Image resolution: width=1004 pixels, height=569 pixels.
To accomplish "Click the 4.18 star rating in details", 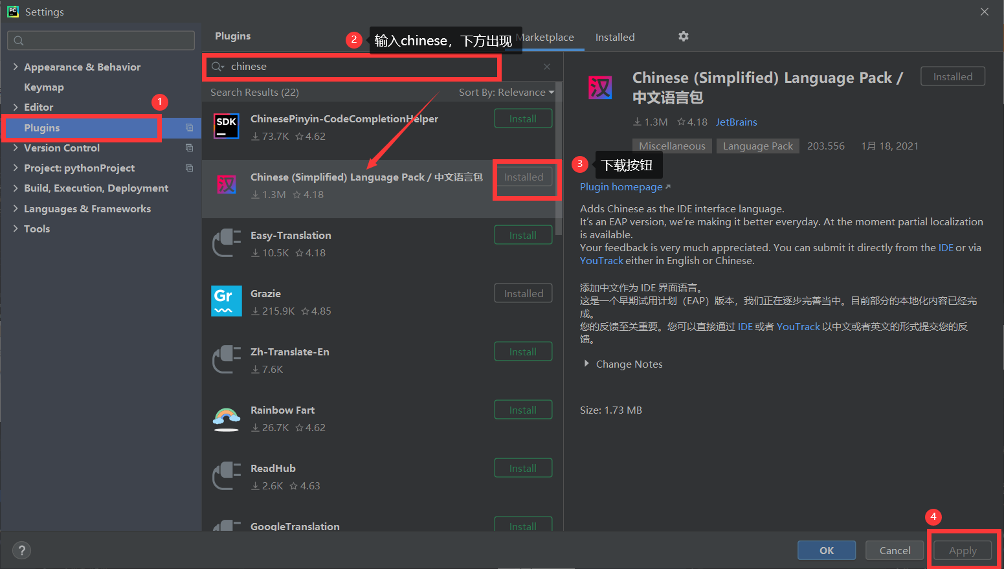I will coord(692,122).
